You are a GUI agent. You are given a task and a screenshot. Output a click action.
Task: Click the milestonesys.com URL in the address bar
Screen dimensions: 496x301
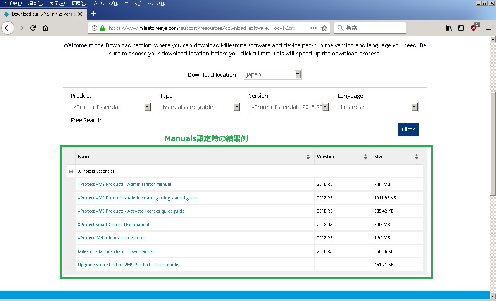(203, 28)
